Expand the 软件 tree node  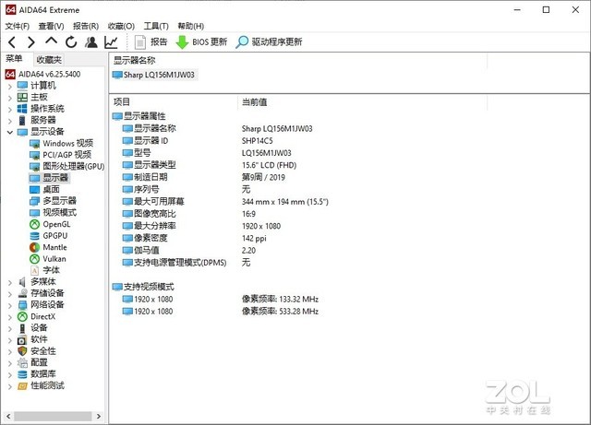point(10,340)
